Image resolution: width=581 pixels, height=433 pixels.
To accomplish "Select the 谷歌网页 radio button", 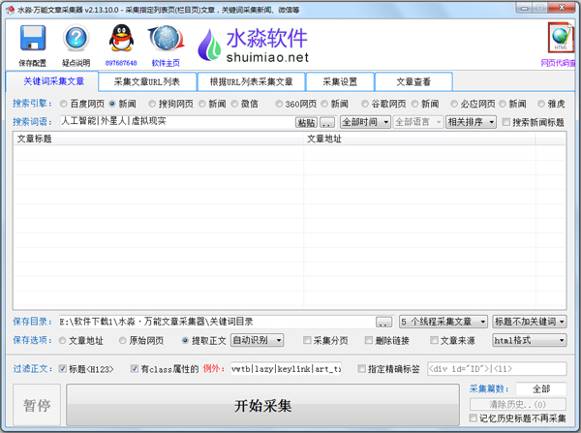I will tap(365, 104).
